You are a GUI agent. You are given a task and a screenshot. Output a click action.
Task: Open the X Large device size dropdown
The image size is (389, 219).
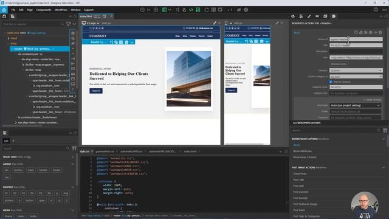[91, 23]
